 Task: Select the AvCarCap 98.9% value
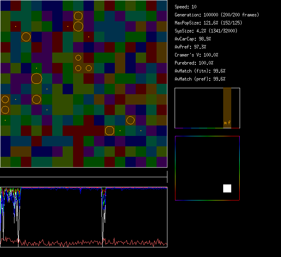click(x=193, y=39)
